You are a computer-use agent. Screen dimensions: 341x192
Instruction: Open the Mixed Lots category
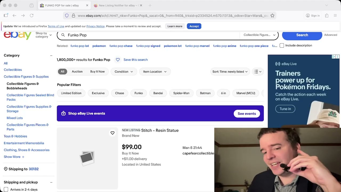[15, 118]
